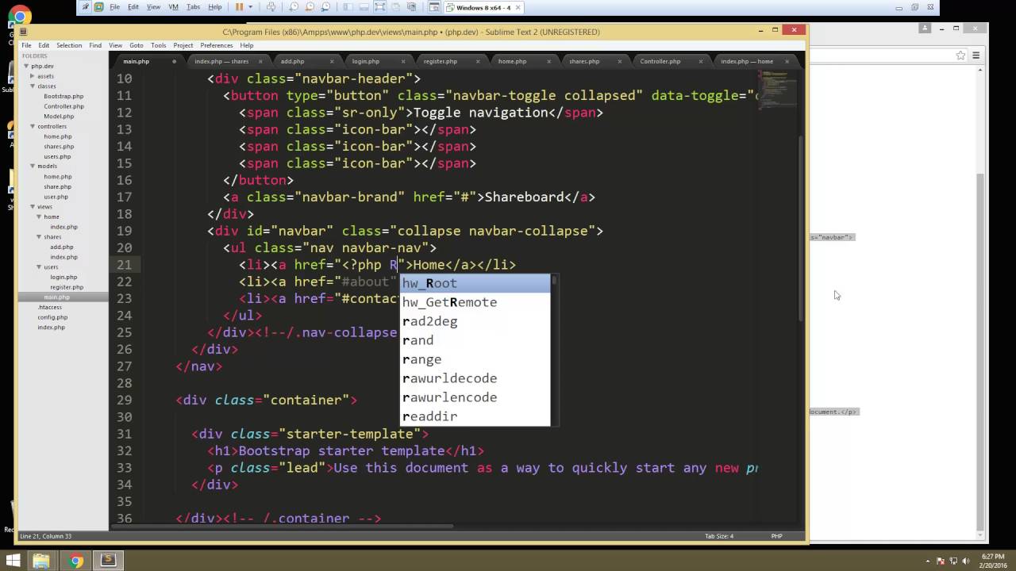
Task: Collapse the views home subfolder
Action: 38,217
